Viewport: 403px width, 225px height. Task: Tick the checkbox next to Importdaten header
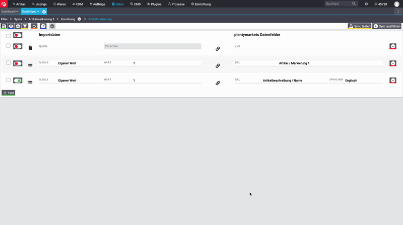[x=8, y=36]
